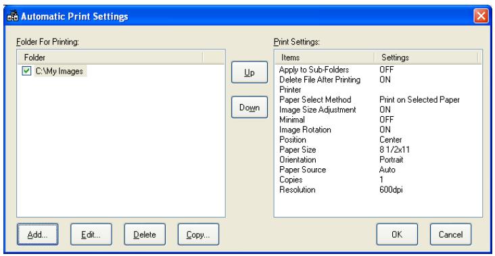Click the Folder column header
The height and width of the screenshot is (256, 495).
(x=110, y=57)
